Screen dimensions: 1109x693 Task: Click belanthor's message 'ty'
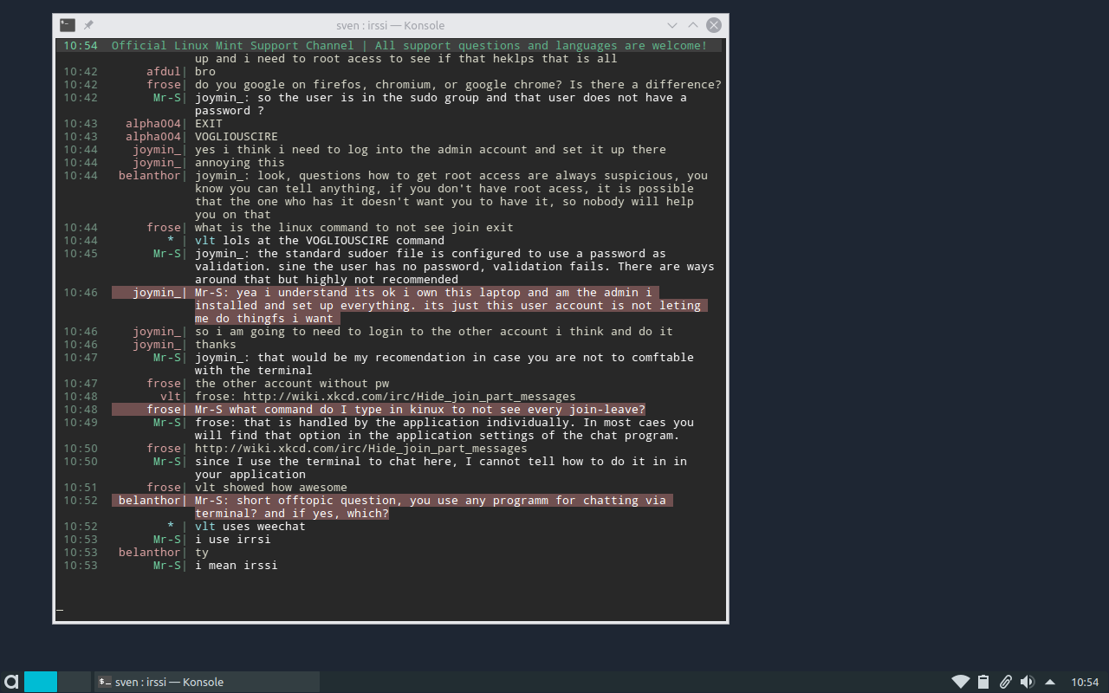(x=202, y=553)
